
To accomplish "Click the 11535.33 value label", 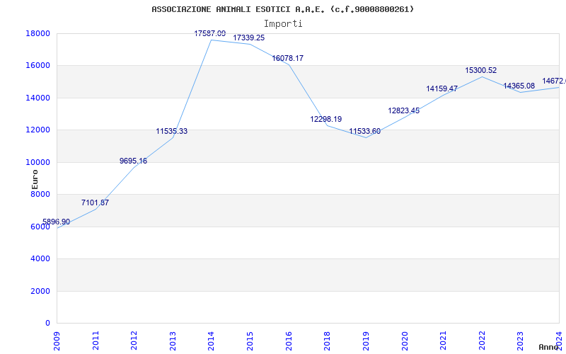I will [x=172, y=131].
